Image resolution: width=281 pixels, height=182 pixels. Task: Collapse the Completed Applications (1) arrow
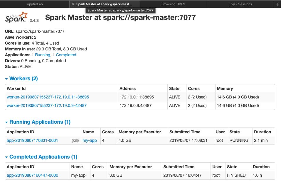[6, 157]
